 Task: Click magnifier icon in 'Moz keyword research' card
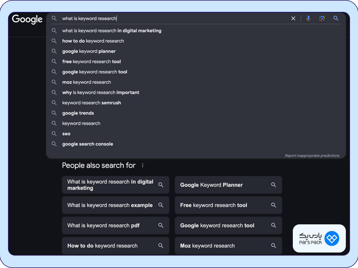coord(273,246)
